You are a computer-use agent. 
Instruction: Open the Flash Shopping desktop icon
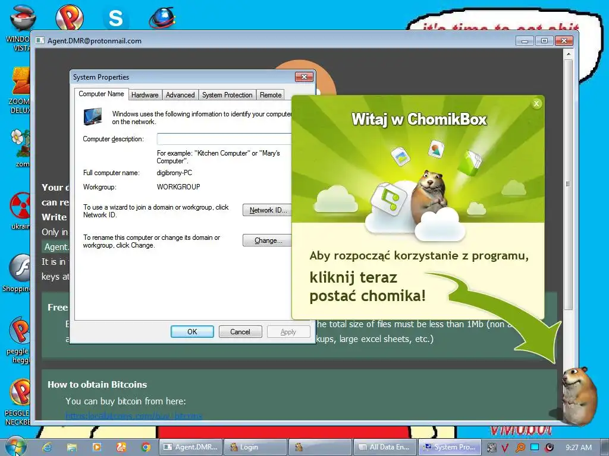[18, 273]
